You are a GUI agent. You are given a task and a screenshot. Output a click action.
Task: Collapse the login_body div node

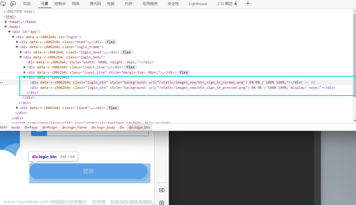click(x=21, y=57)
